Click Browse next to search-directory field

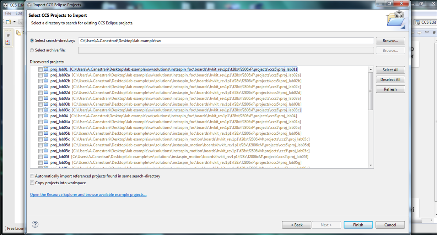[390, 41]
